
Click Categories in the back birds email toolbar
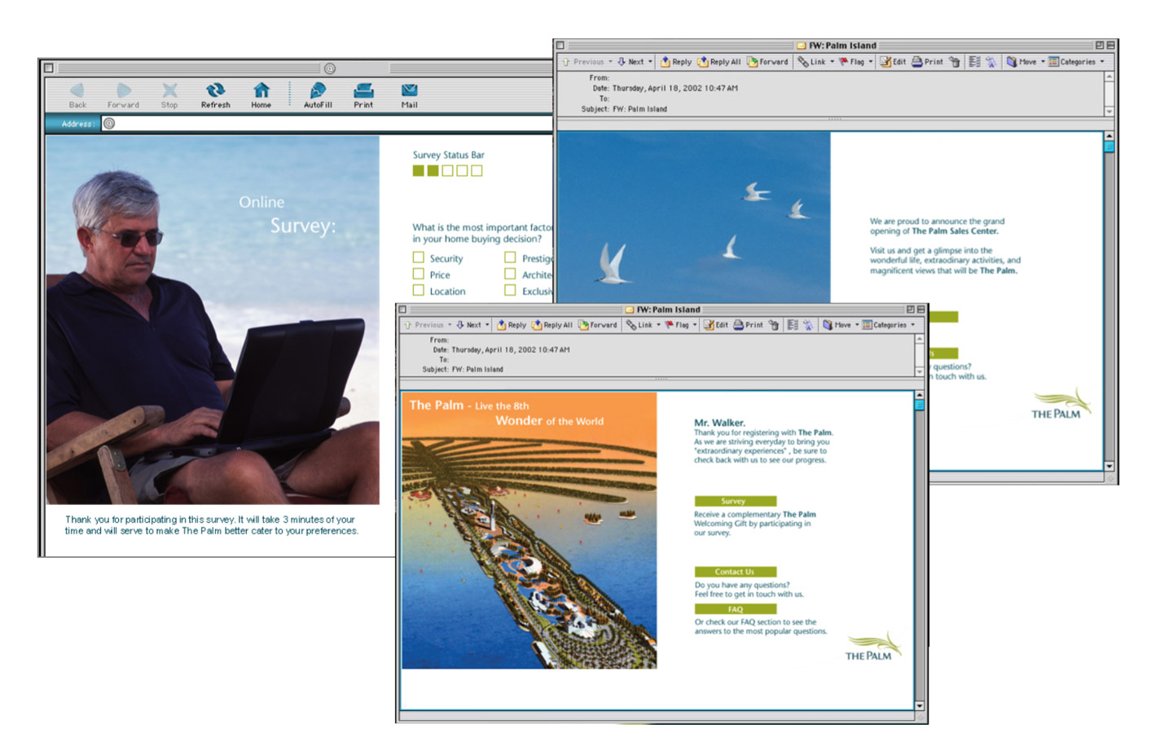click(x=1072, y=62)
